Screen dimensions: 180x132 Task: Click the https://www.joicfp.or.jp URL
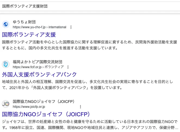coord(29,107)
